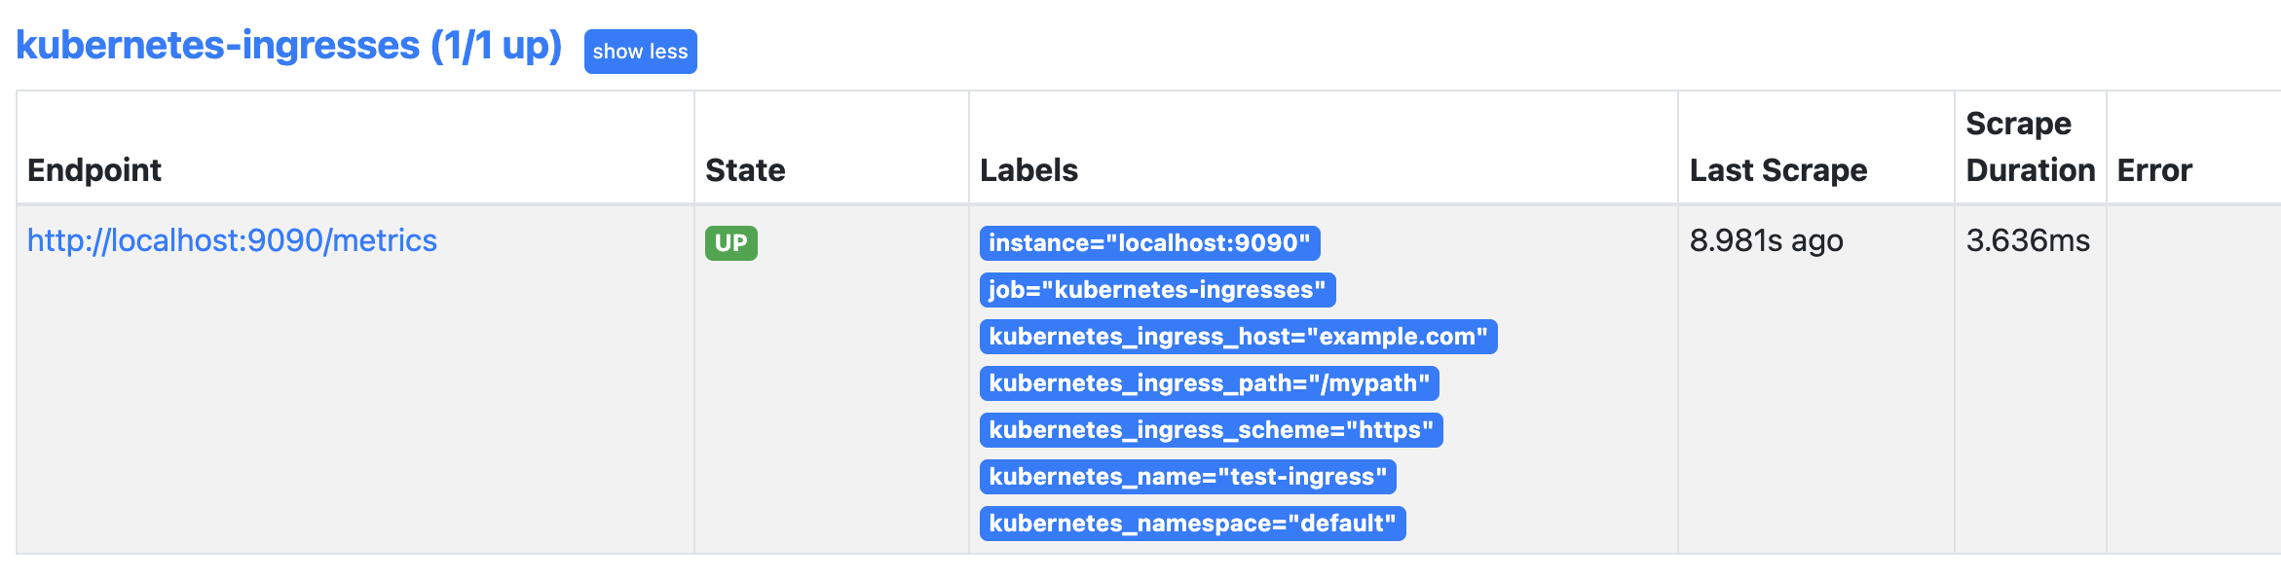This screenshot has width=2281, height=580.
Task: Click the 8.981s ago last scrape value
Action: click(1766, 240)
